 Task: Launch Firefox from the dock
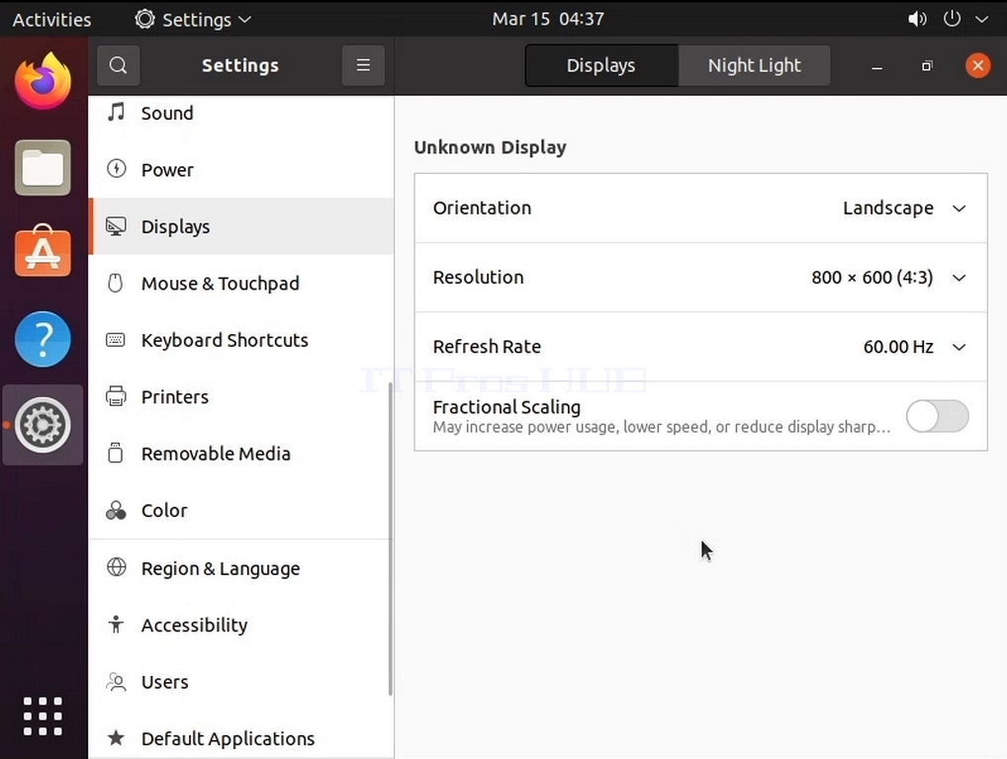43,81
